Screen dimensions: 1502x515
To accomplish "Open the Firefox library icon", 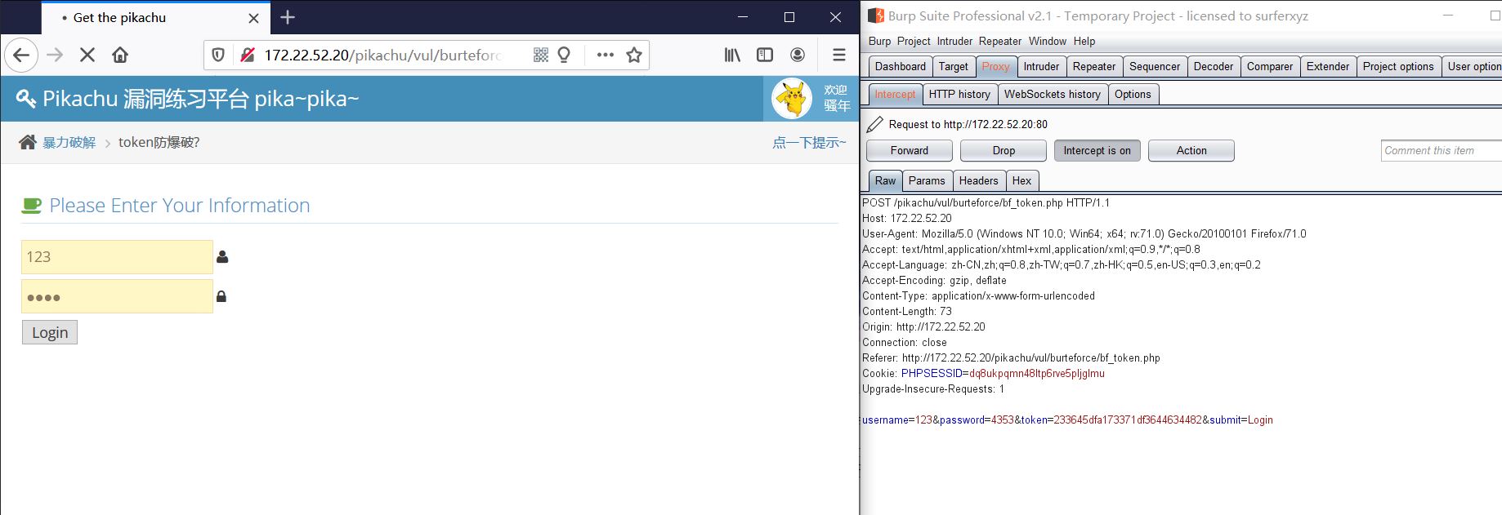I will tap(732, 55).
